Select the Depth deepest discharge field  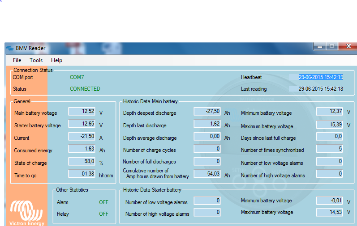pos(207,111)
